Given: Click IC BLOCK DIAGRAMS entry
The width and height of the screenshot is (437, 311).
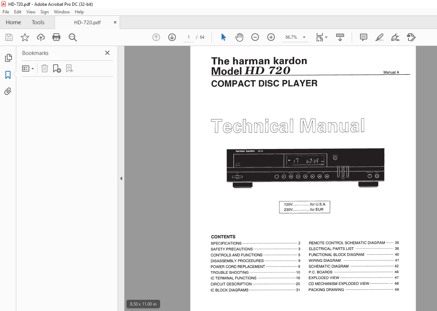Looking at the screenshot, I should tap(256, 290).
